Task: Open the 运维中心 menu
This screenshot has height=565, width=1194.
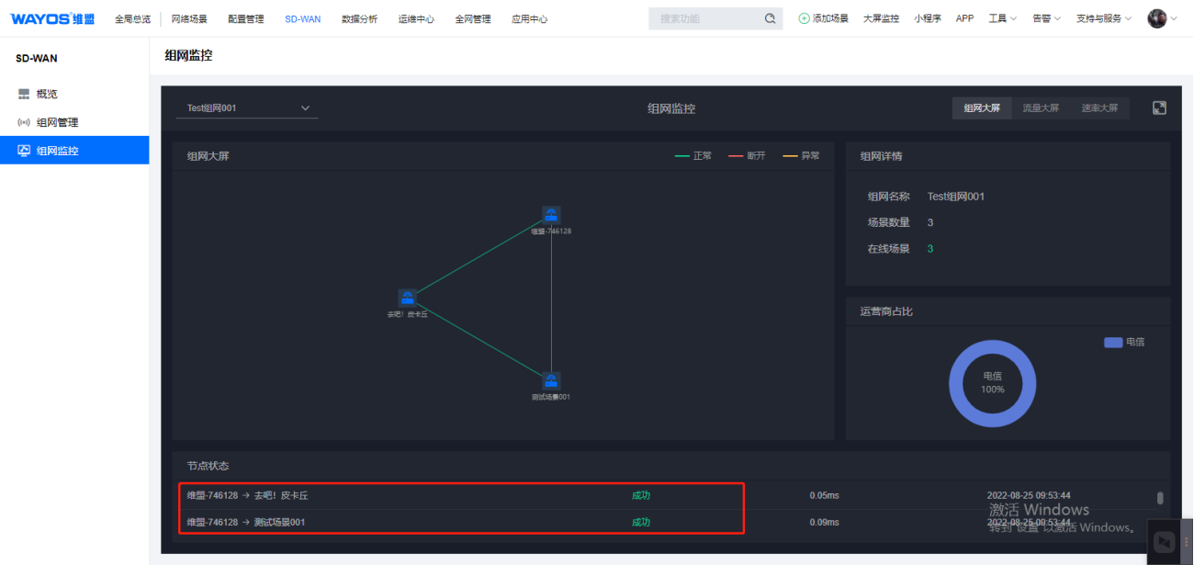Action: [416, 18]
